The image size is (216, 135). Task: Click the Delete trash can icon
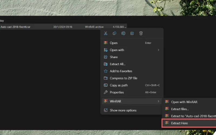[x=141, y=33]
